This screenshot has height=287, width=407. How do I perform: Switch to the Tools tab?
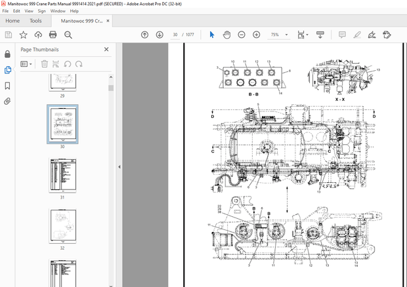click(x=35, y=21)
